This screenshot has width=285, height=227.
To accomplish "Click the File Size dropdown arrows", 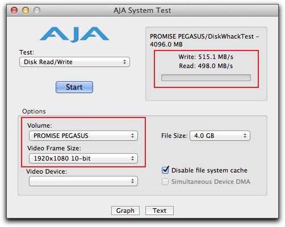I will click(245, 136).
